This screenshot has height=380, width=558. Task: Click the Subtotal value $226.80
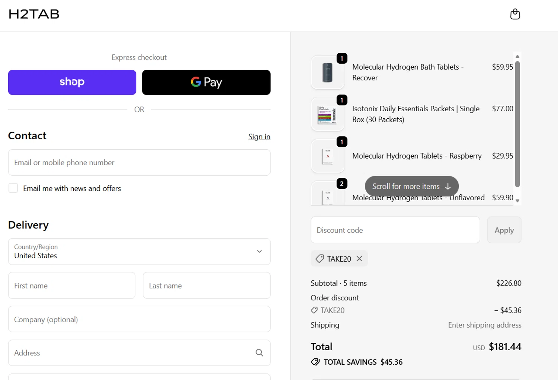[509, 283]
